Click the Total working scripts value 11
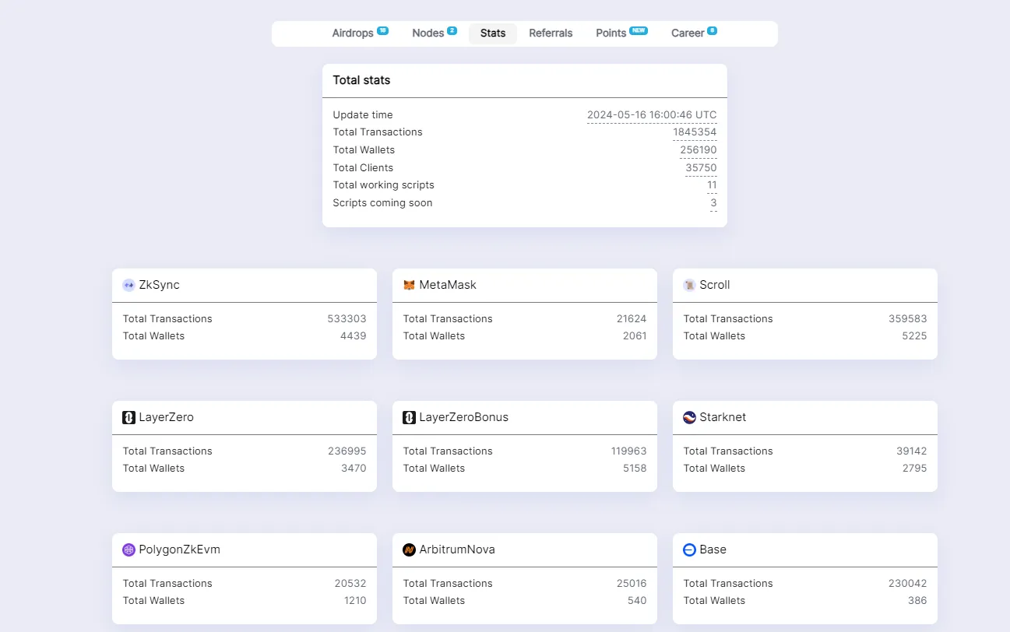Viewport: 1010px width, 632px height. pyautogui.click(x=712, y=185)
